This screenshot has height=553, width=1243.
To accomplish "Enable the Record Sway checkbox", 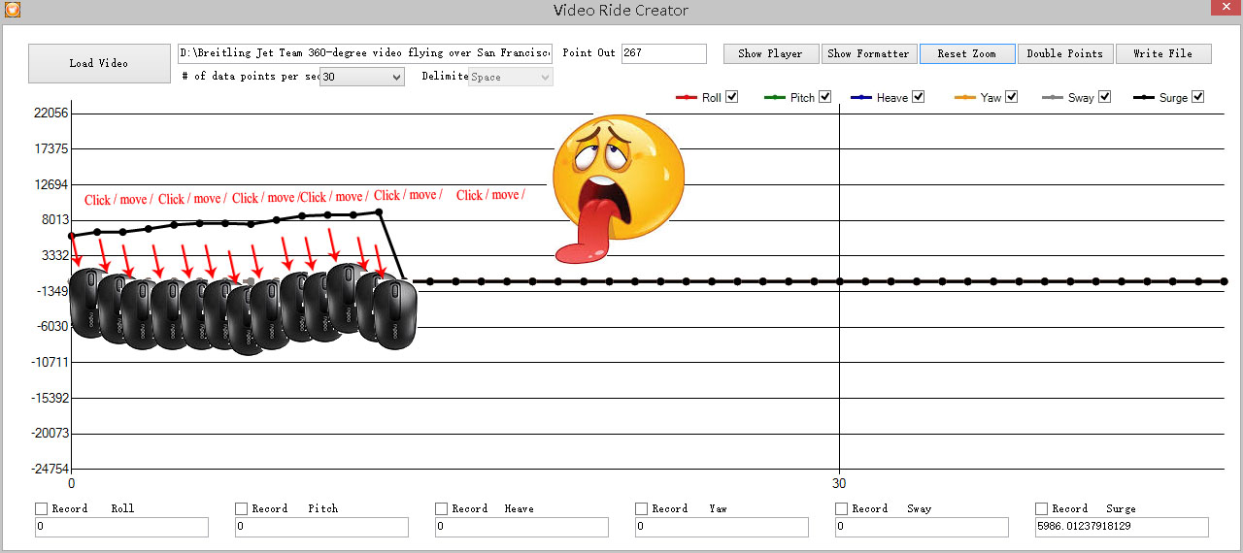I will coord(842,508).
